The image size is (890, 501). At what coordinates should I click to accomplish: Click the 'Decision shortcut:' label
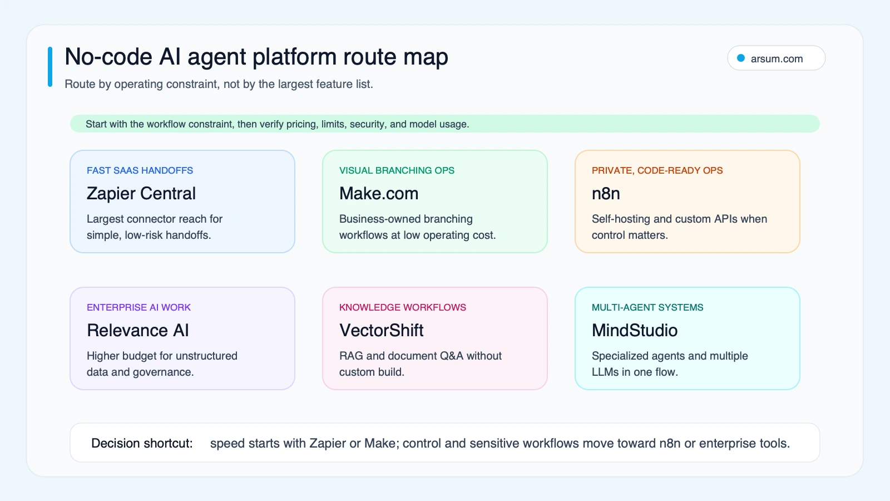[x=142, y=443]
